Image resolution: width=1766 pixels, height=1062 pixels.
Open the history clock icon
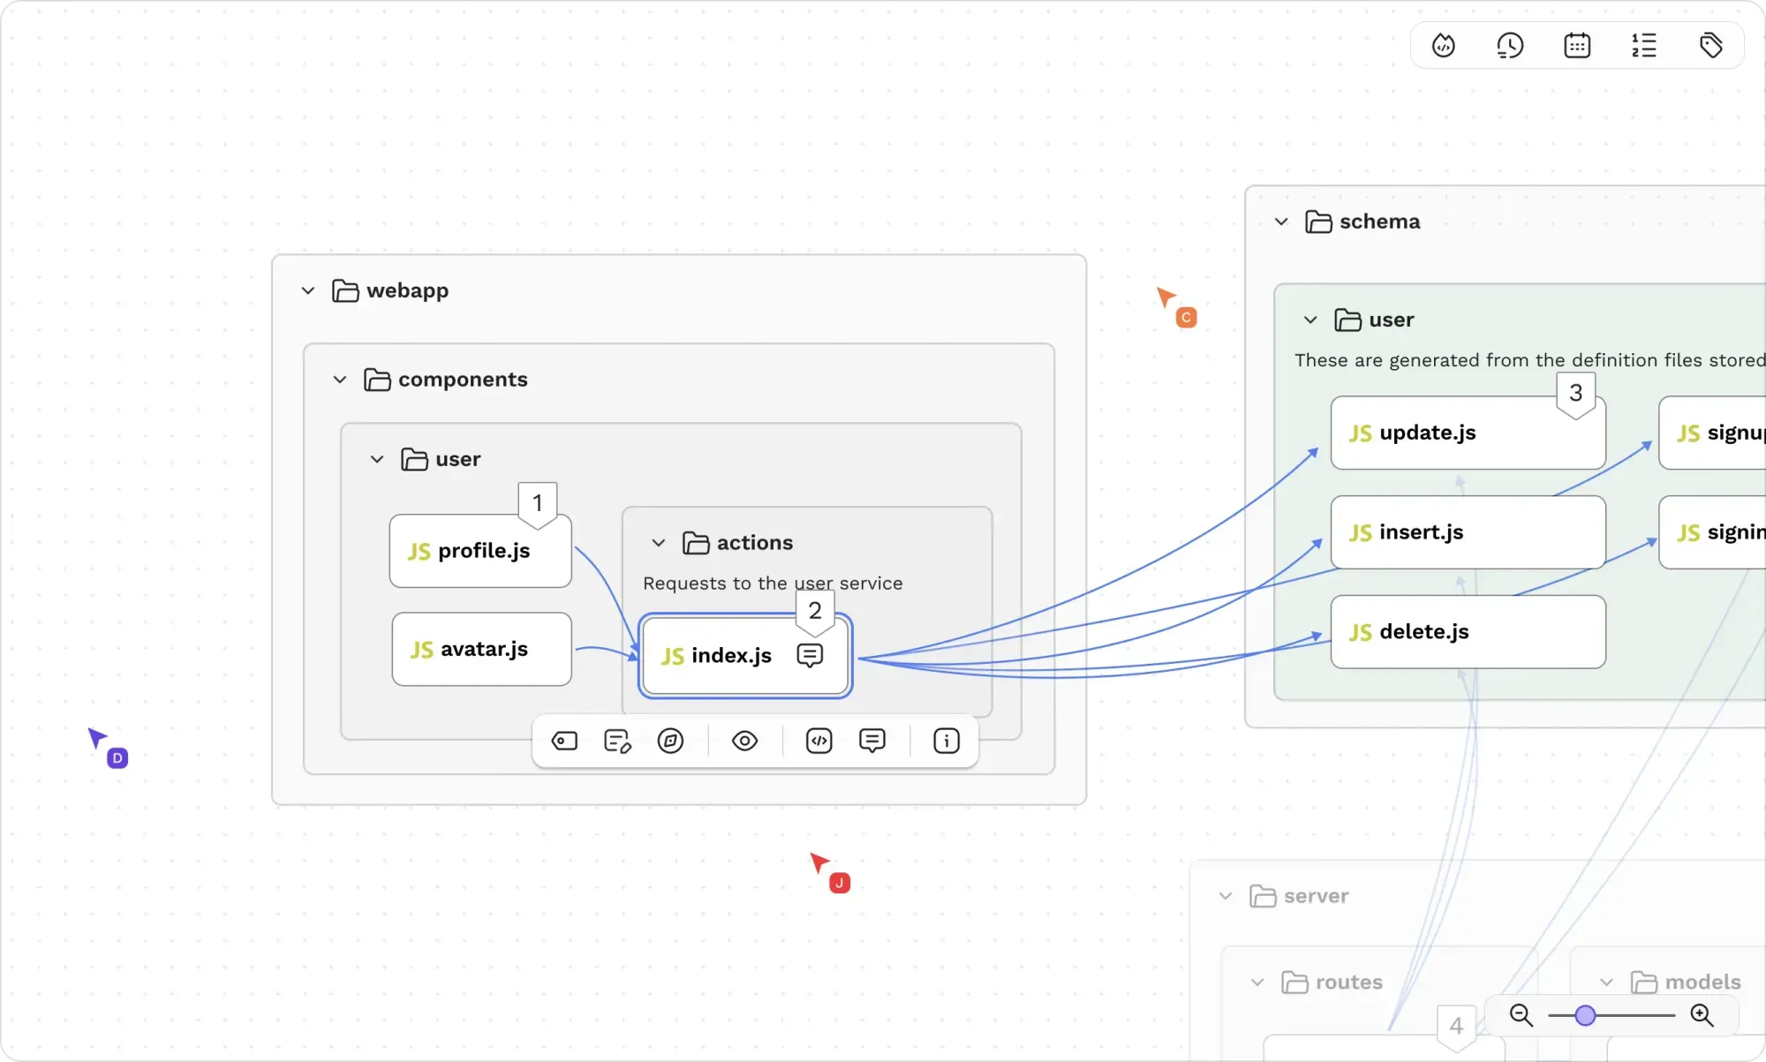(1510, 45)
